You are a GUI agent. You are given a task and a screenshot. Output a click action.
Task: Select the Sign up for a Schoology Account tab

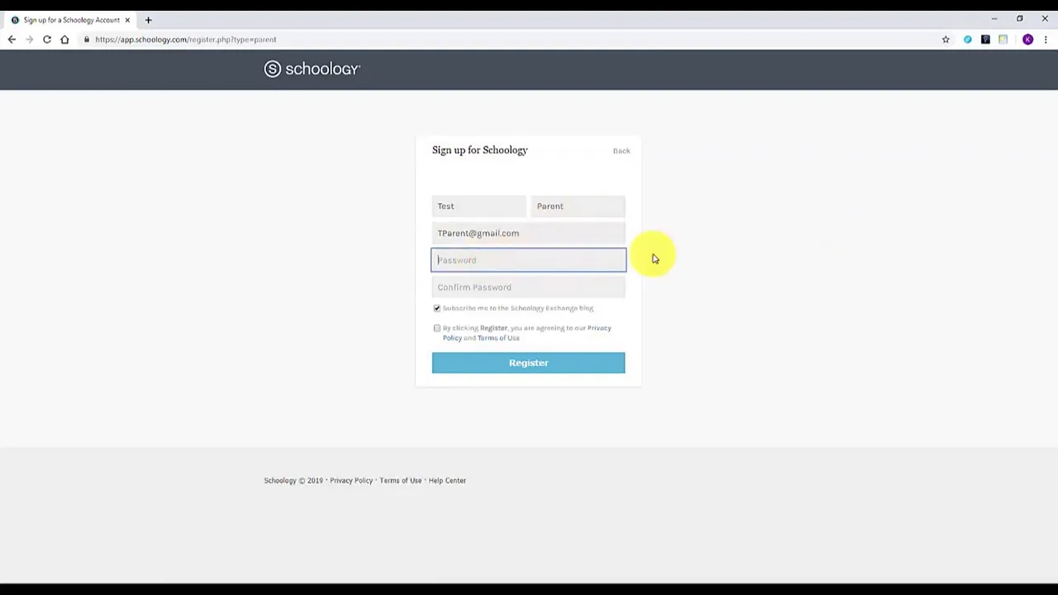coord(70,20)
